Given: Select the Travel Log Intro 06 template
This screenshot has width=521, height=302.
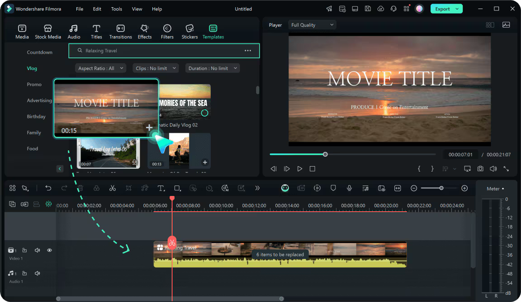Looking at the screenshot, I should (108, 153).
